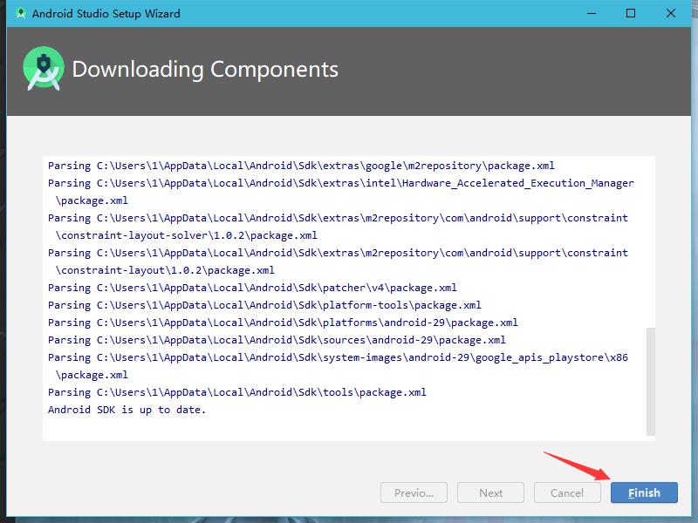
Task: Click the 'Android SDK is up to date.' line
Action: click(x=127, y=410)
